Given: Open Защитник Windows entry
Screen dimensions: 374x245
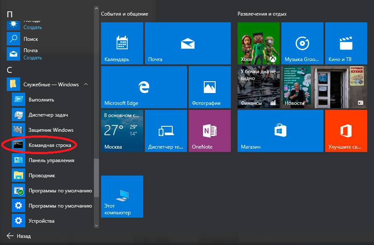Looking at the screenshot, I should (51, 130).
